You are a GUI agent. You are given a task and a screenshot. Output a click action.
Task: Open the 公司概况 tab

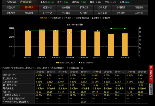tap(121, 7)
